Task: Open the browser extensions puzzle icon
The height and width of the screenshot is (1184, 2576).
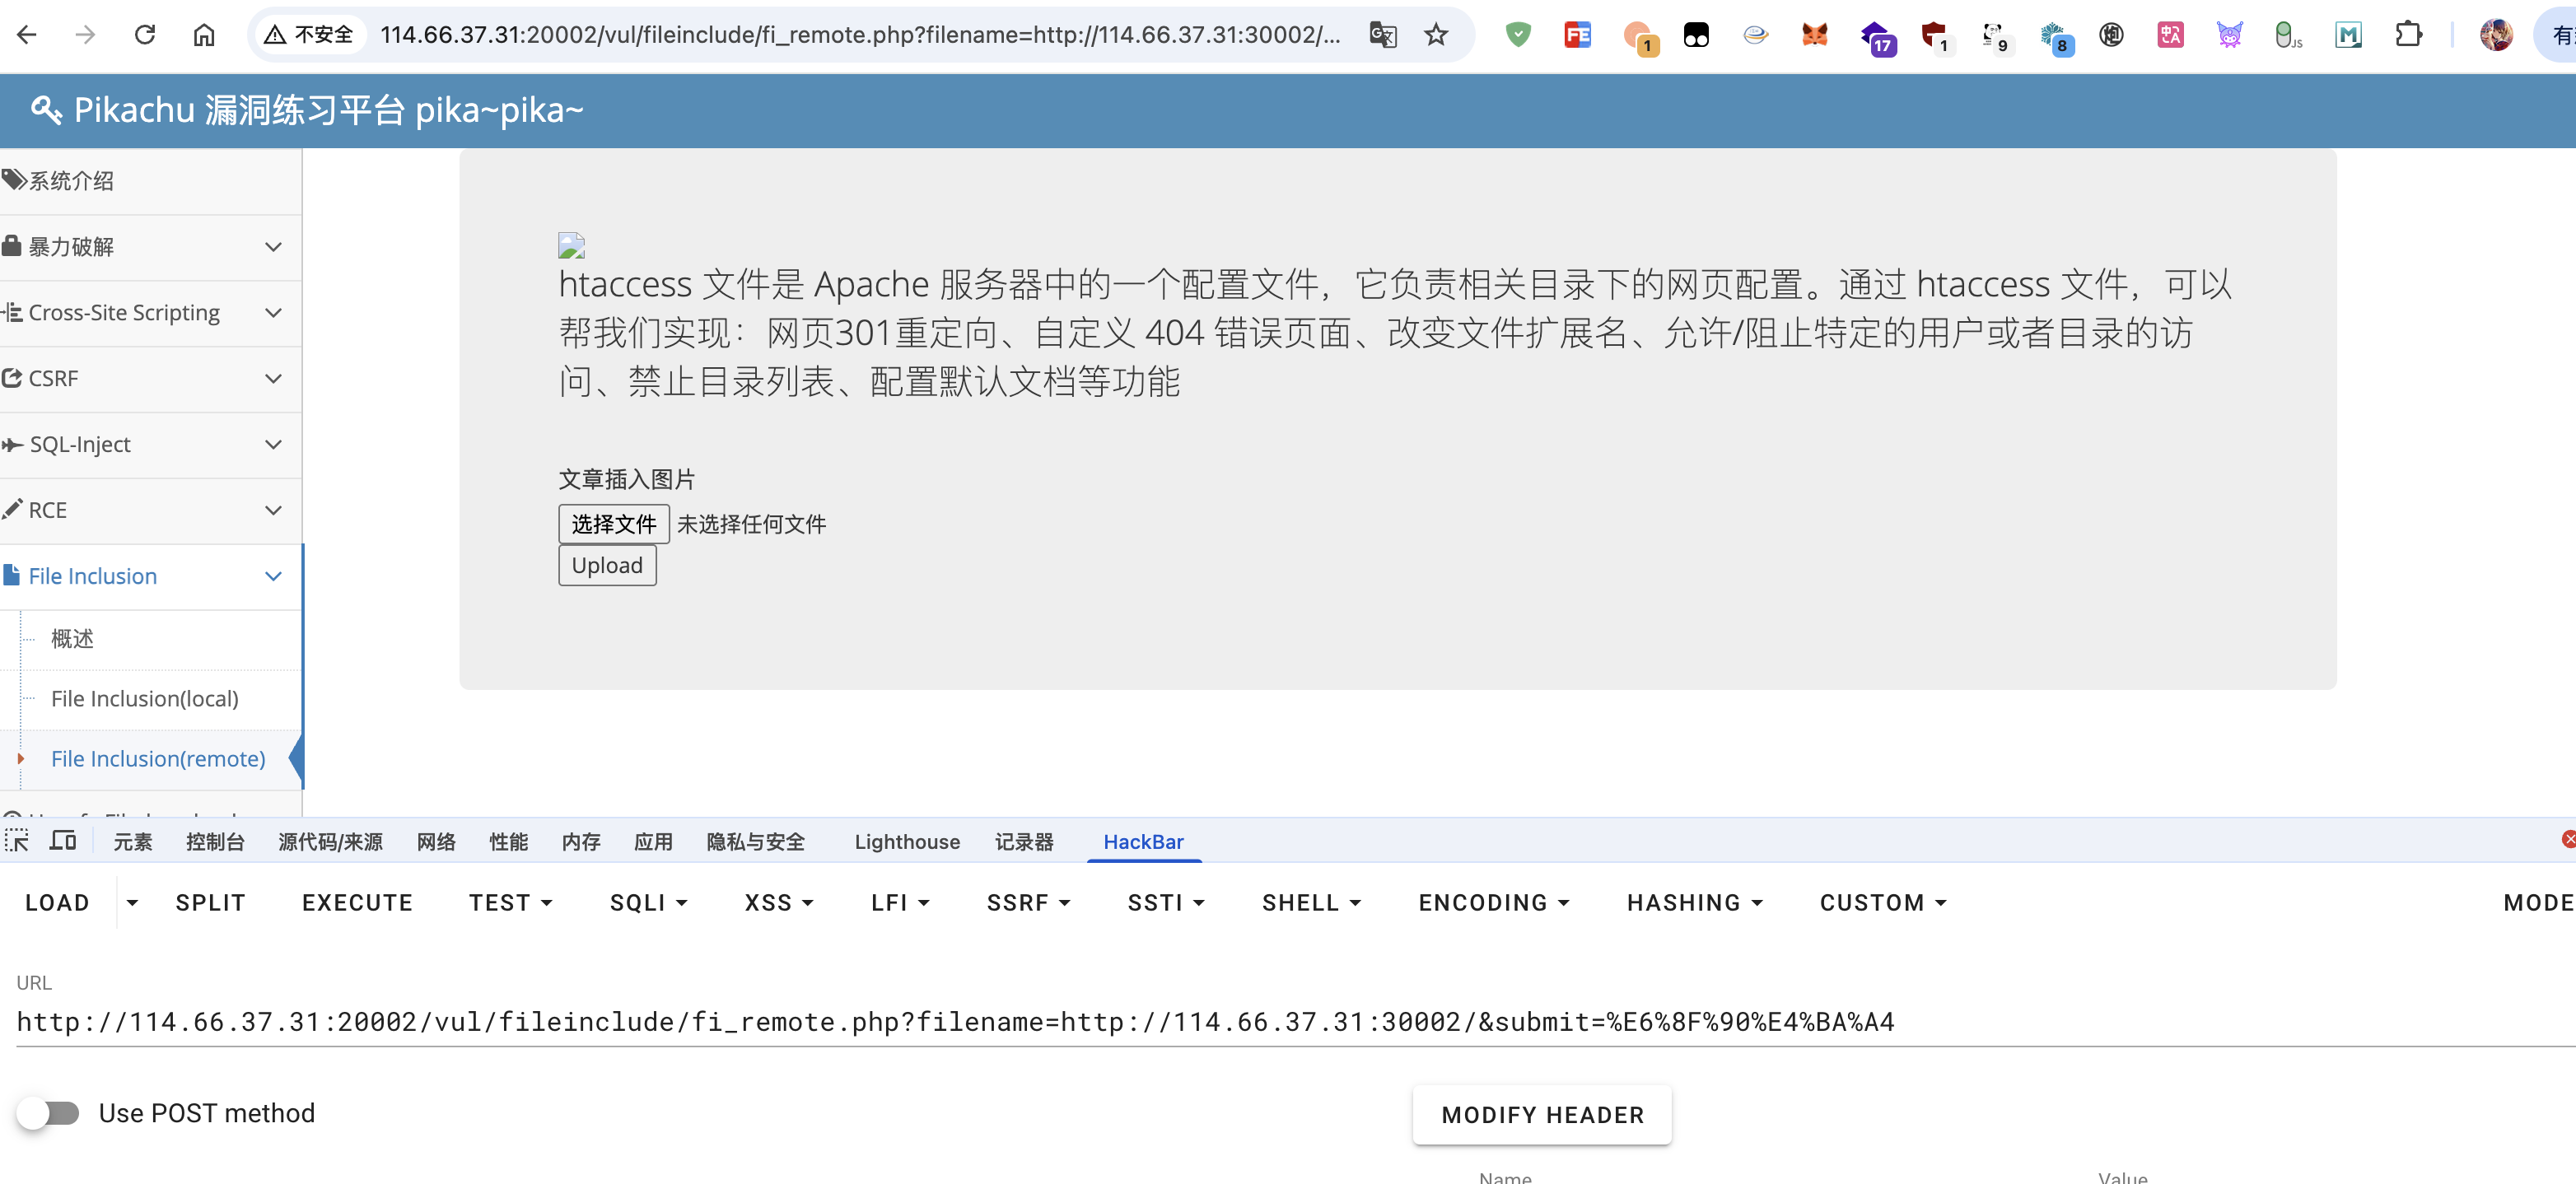Action: [x=2408, y=35]
